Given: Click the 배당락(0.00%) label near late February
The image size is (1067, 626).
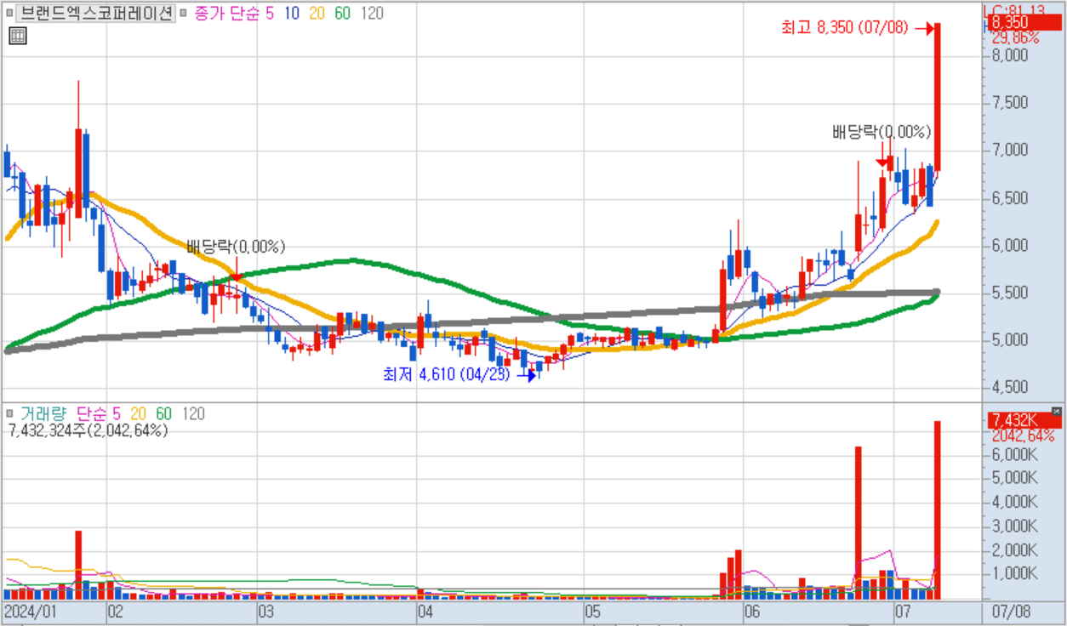Looking at the screenshot, I should [x=237, y=247].
